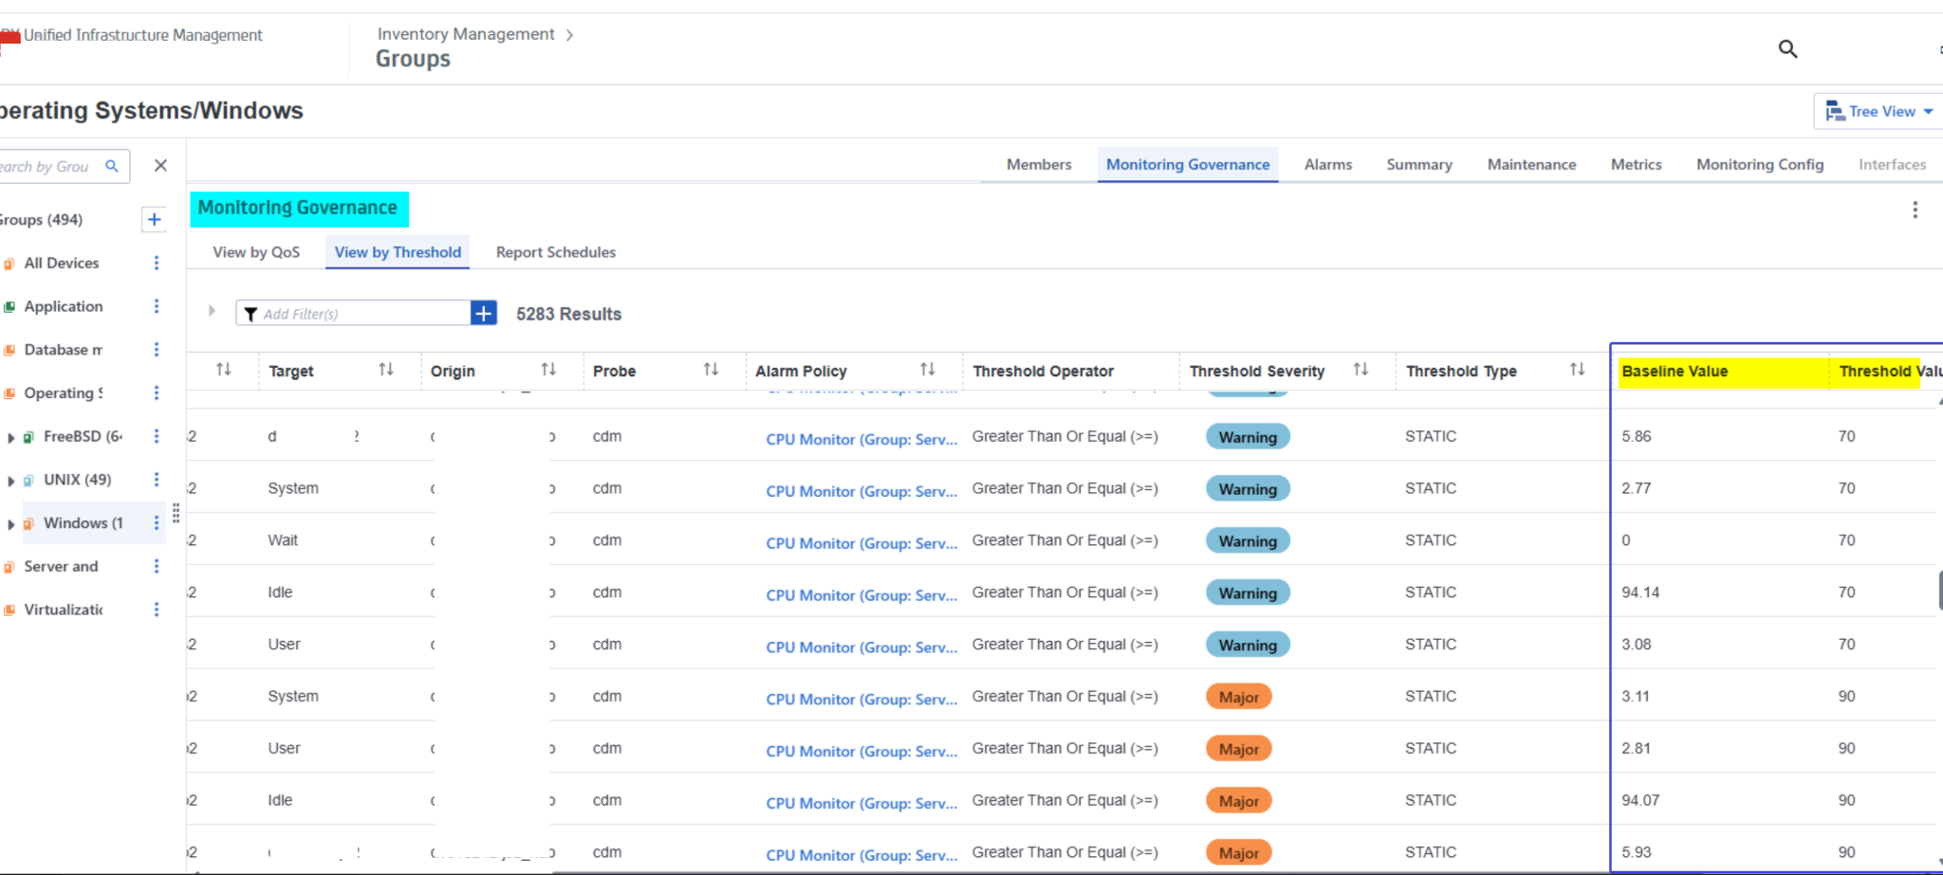
Task: Click the three-dot options icon in Monitoring Governance panel
Action: [1915, 210]
